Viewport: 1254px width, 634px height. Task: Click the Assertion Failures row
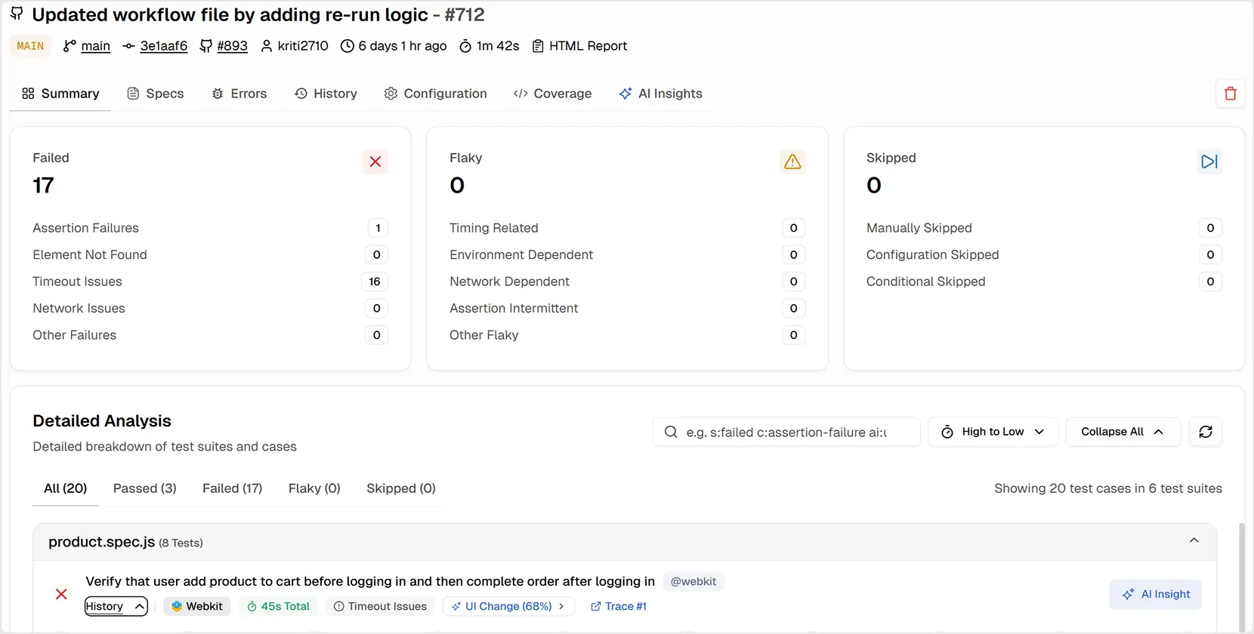point(210,228)
